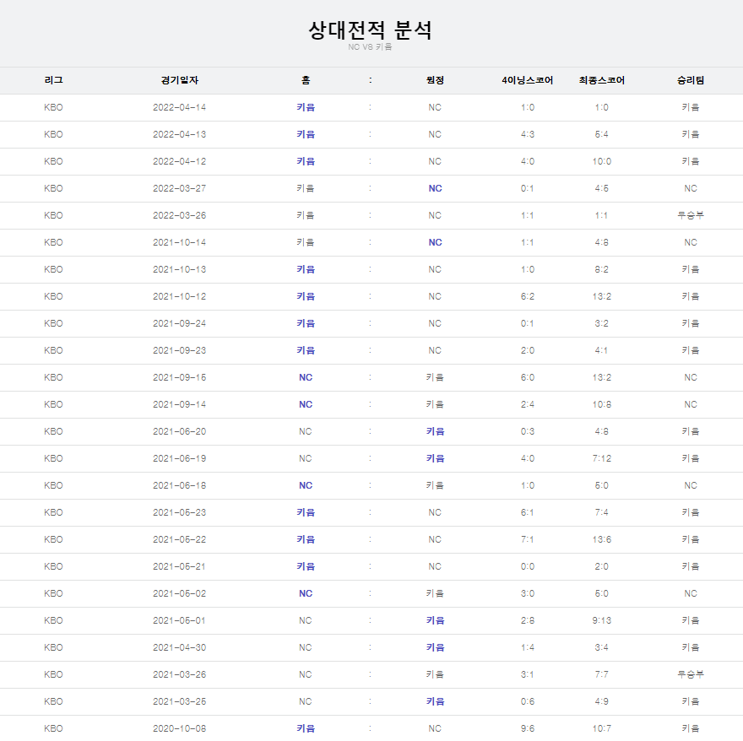Screen dimensions: 743x741
Task: Select the date 2021-10-12
Action: pos(180,296)
